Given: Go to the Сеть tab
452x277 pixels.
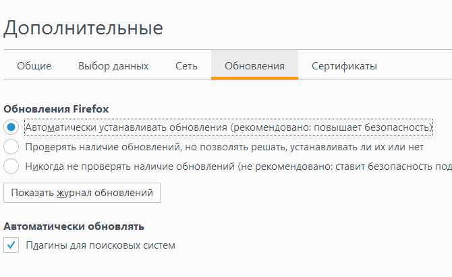Looking at the screenshot, I should 186,66.
